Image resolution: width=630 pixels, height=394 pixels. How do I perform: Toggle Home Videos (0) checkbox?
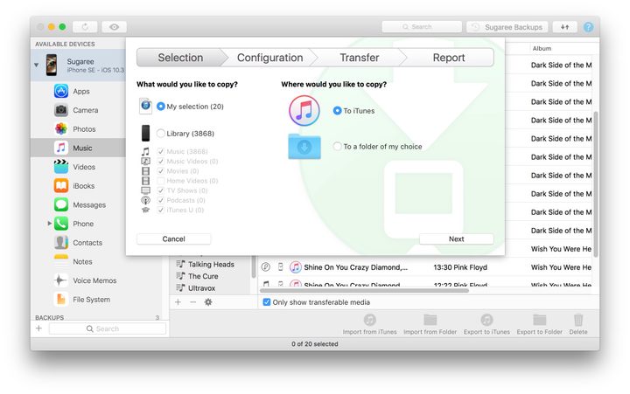point(161,181)
